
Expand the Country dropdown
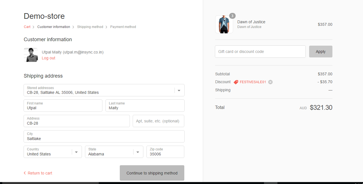(53, 152)
